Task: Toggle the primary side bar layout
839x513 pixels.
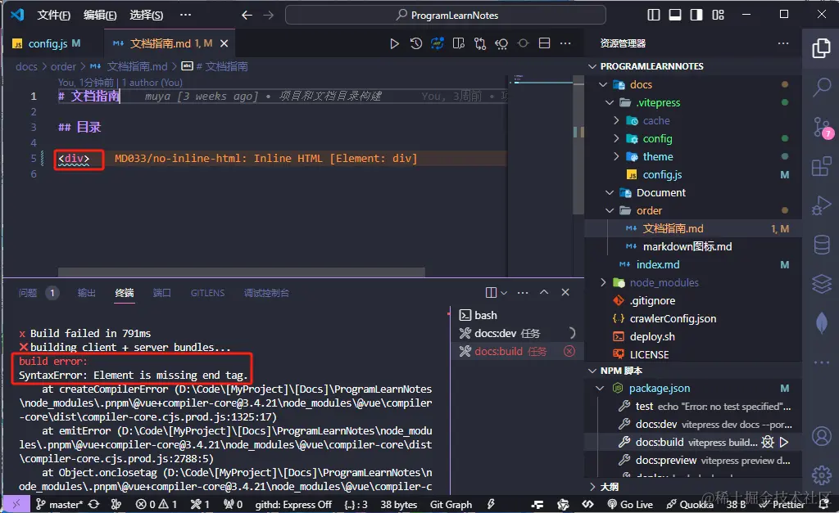Action: point(654,15)
